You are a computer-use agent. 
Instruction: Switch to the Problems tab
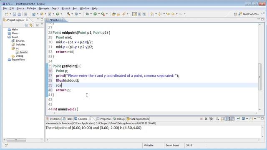pyautogui.click(x=53, y=119)
